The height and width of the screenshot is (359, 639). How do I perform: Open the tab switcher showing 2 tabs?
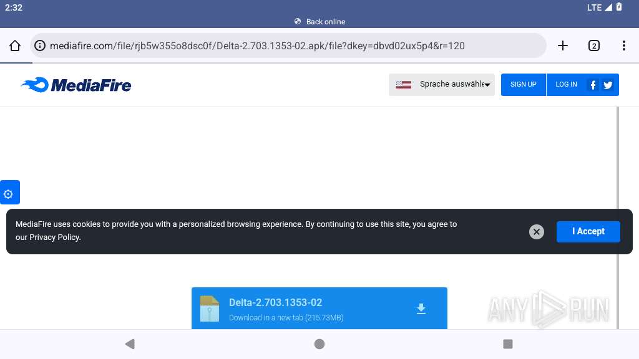click(x=594, y=45)
